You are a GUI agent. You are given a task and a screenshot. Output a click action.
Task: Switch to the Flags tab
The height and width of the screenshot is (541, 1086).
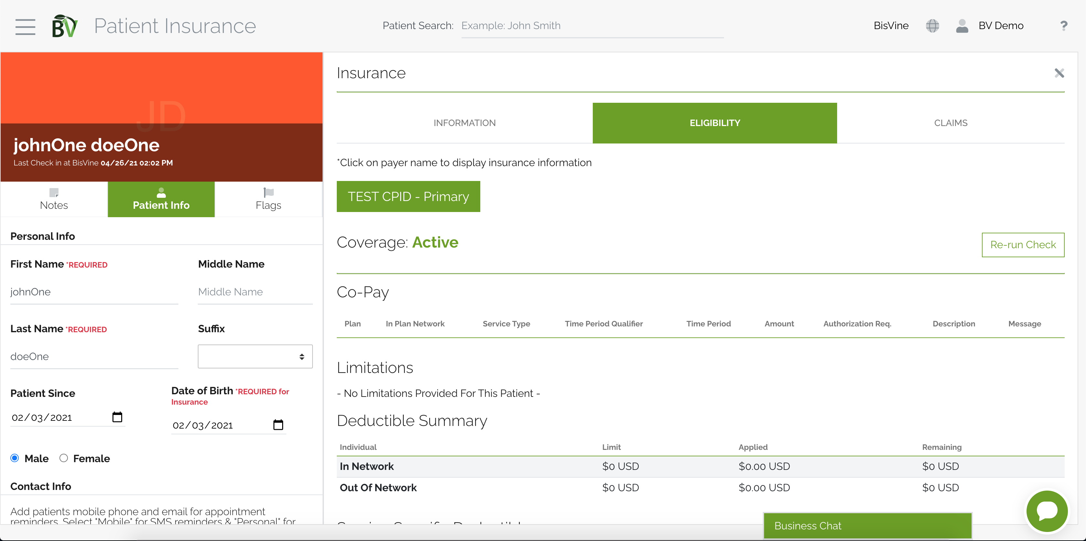(268, 199)
